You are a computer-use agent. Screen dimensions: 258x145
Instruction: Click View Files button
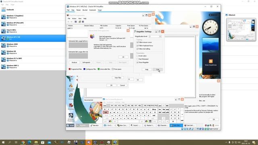118,78
